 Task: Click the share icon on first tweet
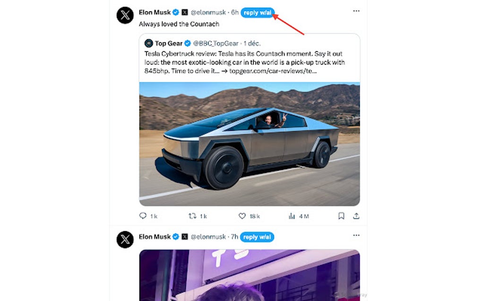(x=356, y=216)
